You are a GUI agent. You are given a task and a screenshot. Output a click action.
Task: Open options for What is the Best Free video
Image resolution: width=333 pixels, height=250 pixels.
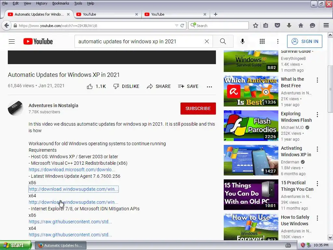pyautogui.click(x=317, y=80)
